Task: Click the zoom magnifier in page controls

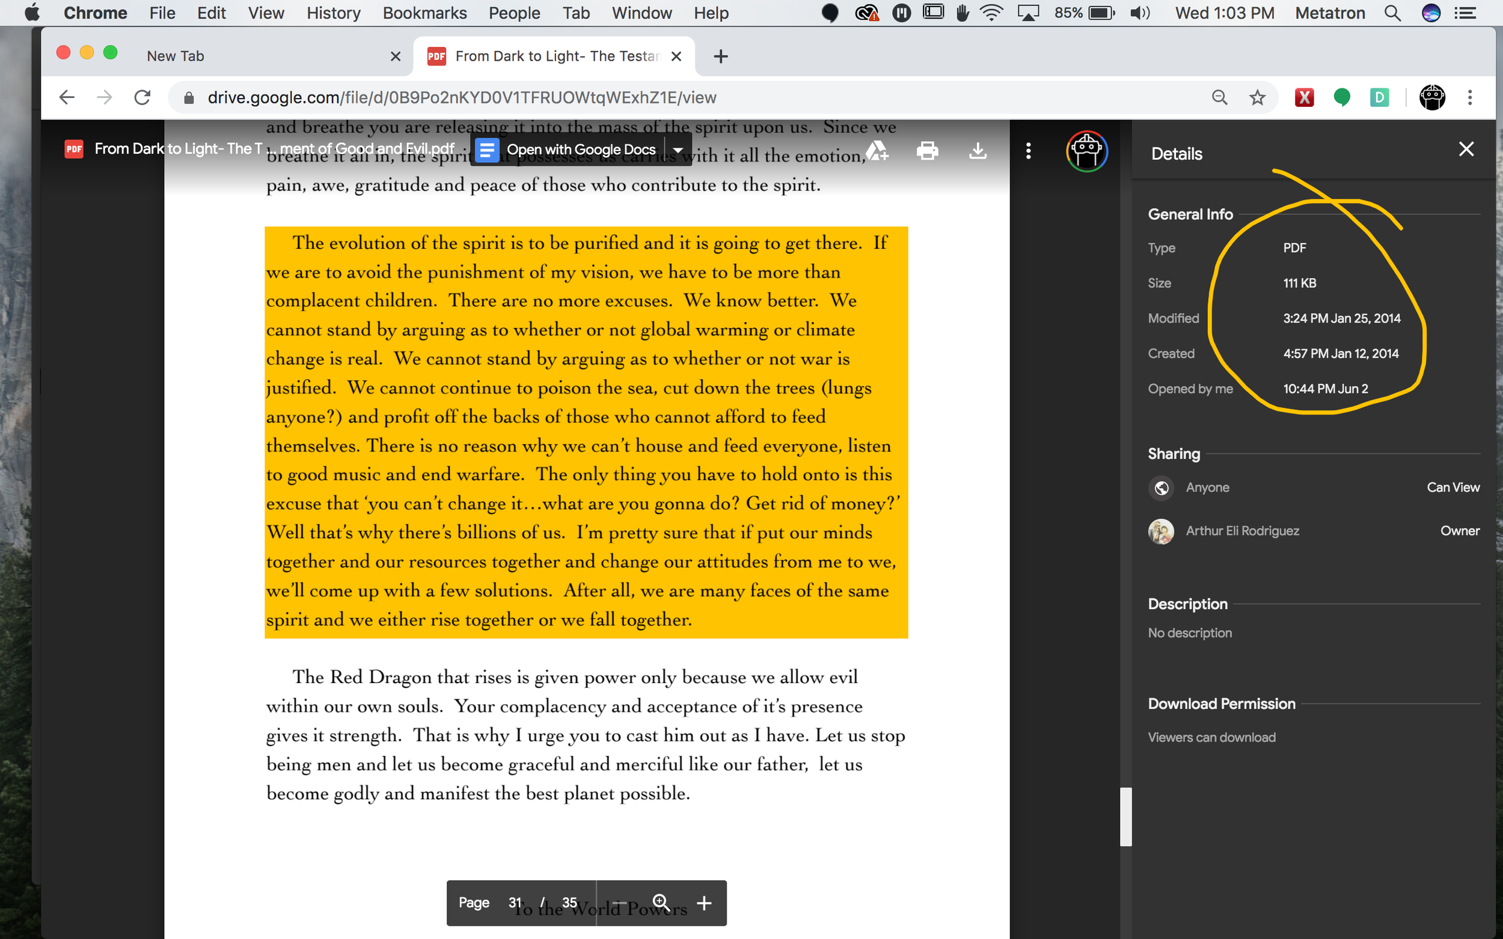Action: 661,902
